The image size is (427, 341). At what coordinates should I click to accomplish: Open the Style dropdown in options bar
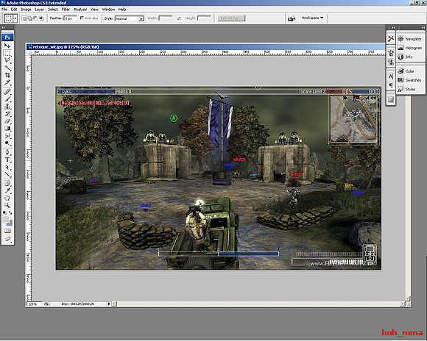(130, 18)
